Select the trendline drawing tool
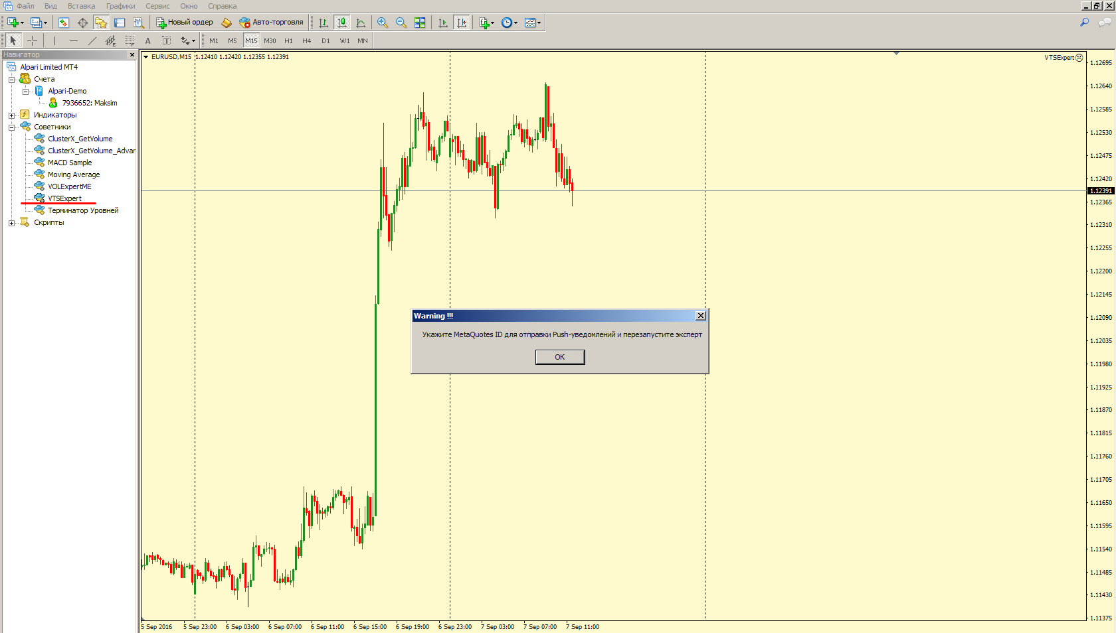The image size is (1116, 633). pos(92,40)
